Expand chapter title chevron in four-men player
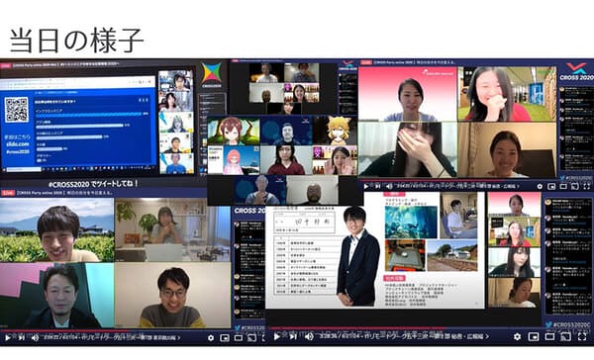The height and width of the screenshot is (360, 594). click(179, 337)
